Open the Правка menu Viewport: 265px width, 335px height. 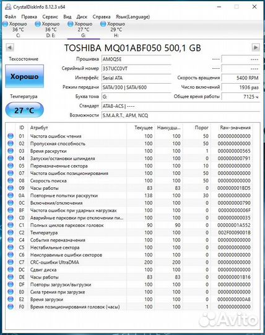point(29,17)
